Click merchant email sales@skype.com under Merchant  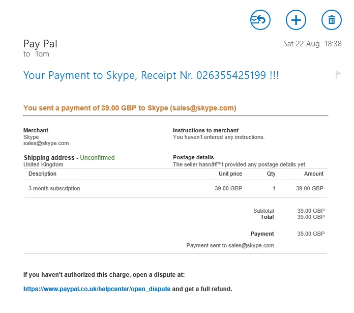[x=46, y=143]
